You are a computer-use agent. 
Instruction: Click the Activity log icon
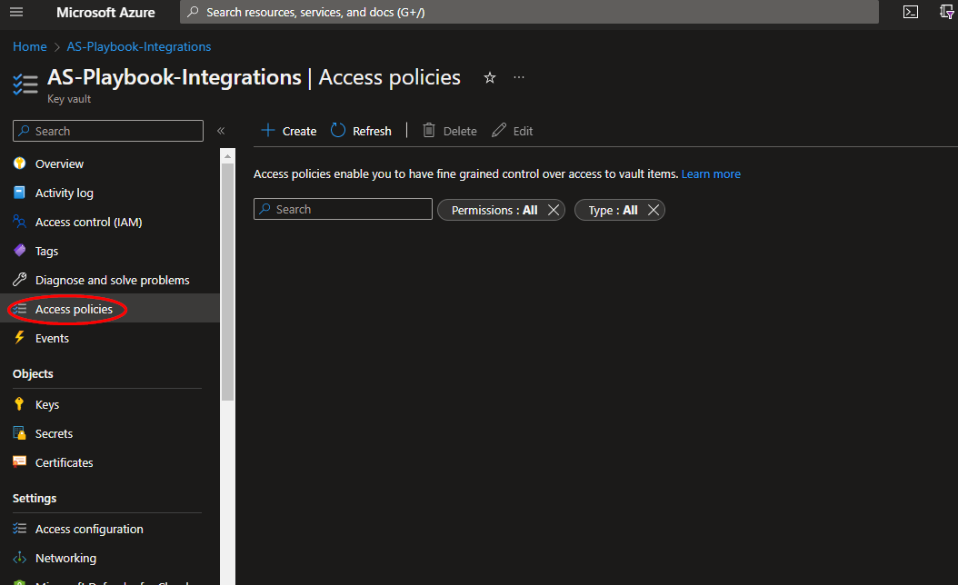coord(20,193)
